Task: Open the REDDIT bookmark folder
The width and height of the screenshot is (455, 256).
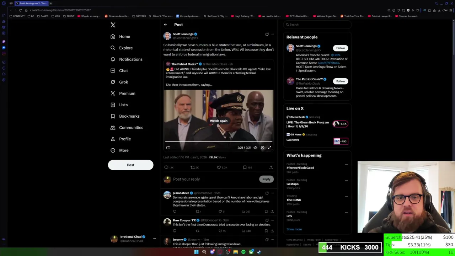Action: (x=68, y=16)
